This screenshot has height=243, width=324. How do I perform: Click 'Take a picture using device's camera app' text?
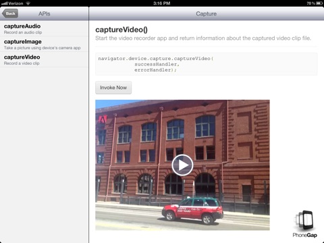coord(43,48)
